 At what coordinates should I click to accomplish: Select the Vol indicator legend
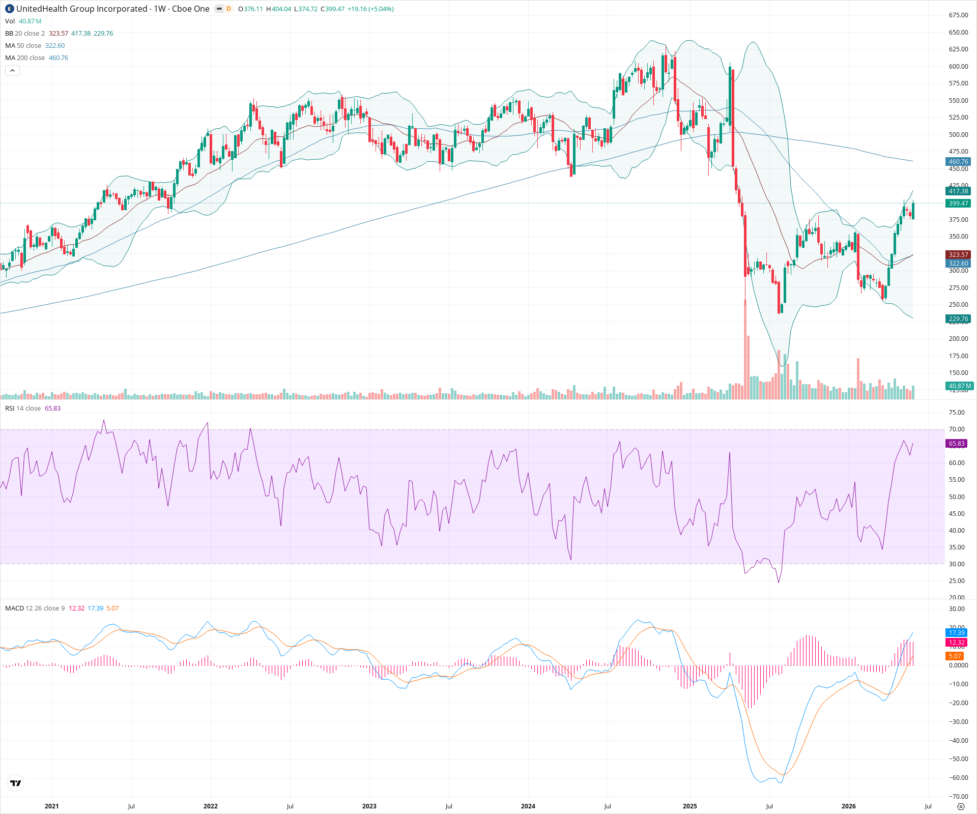point(10,21)
